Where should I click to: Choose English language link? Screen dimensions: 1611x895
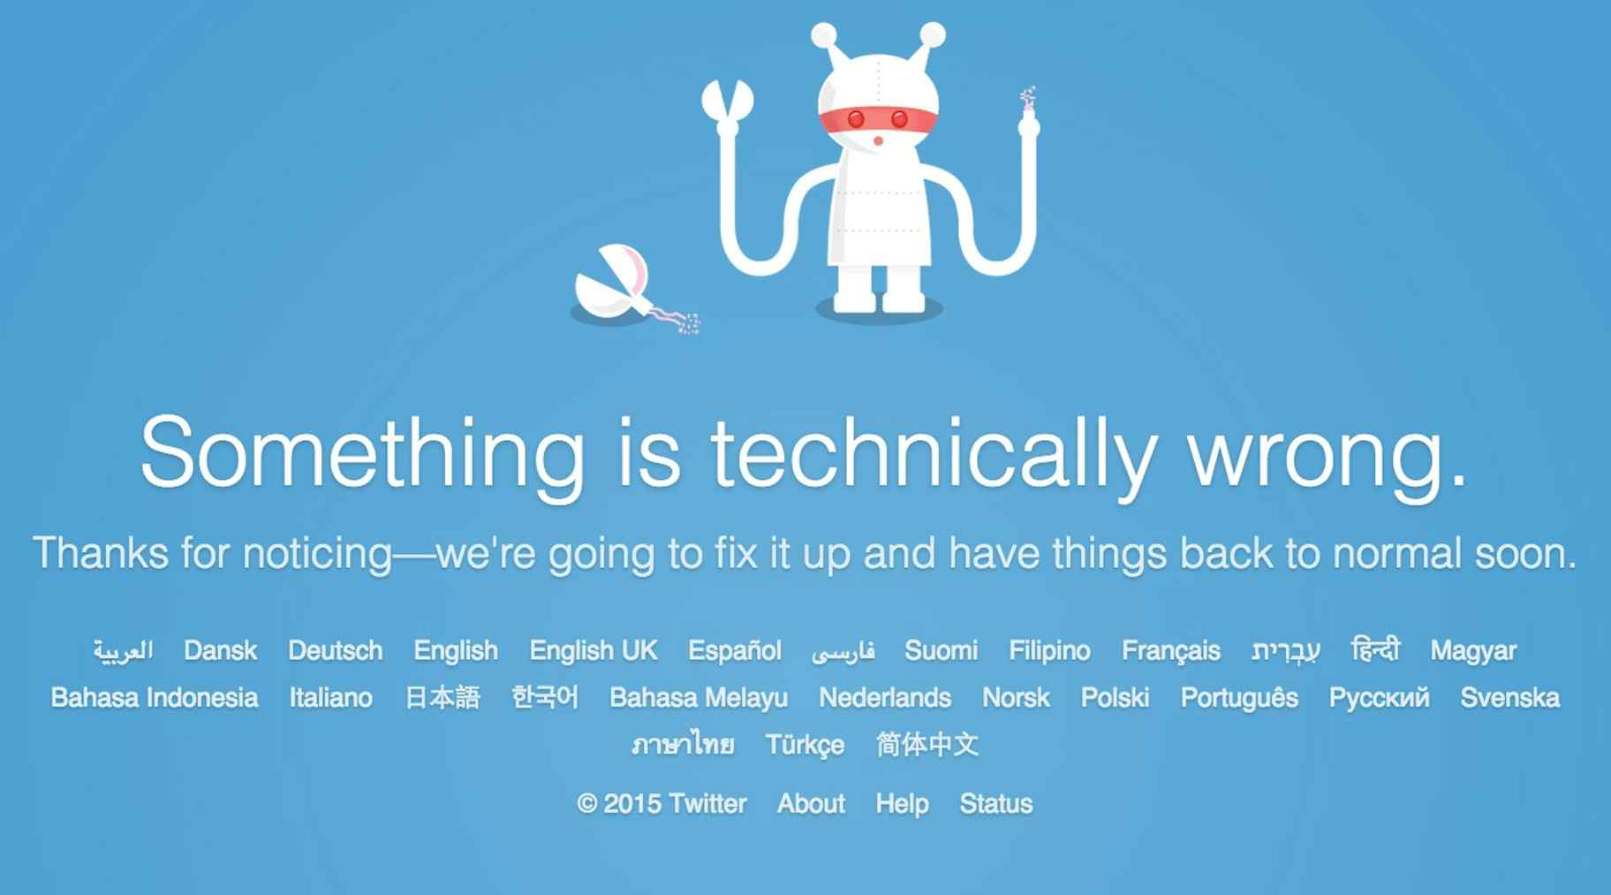click(x=456, y=651)
